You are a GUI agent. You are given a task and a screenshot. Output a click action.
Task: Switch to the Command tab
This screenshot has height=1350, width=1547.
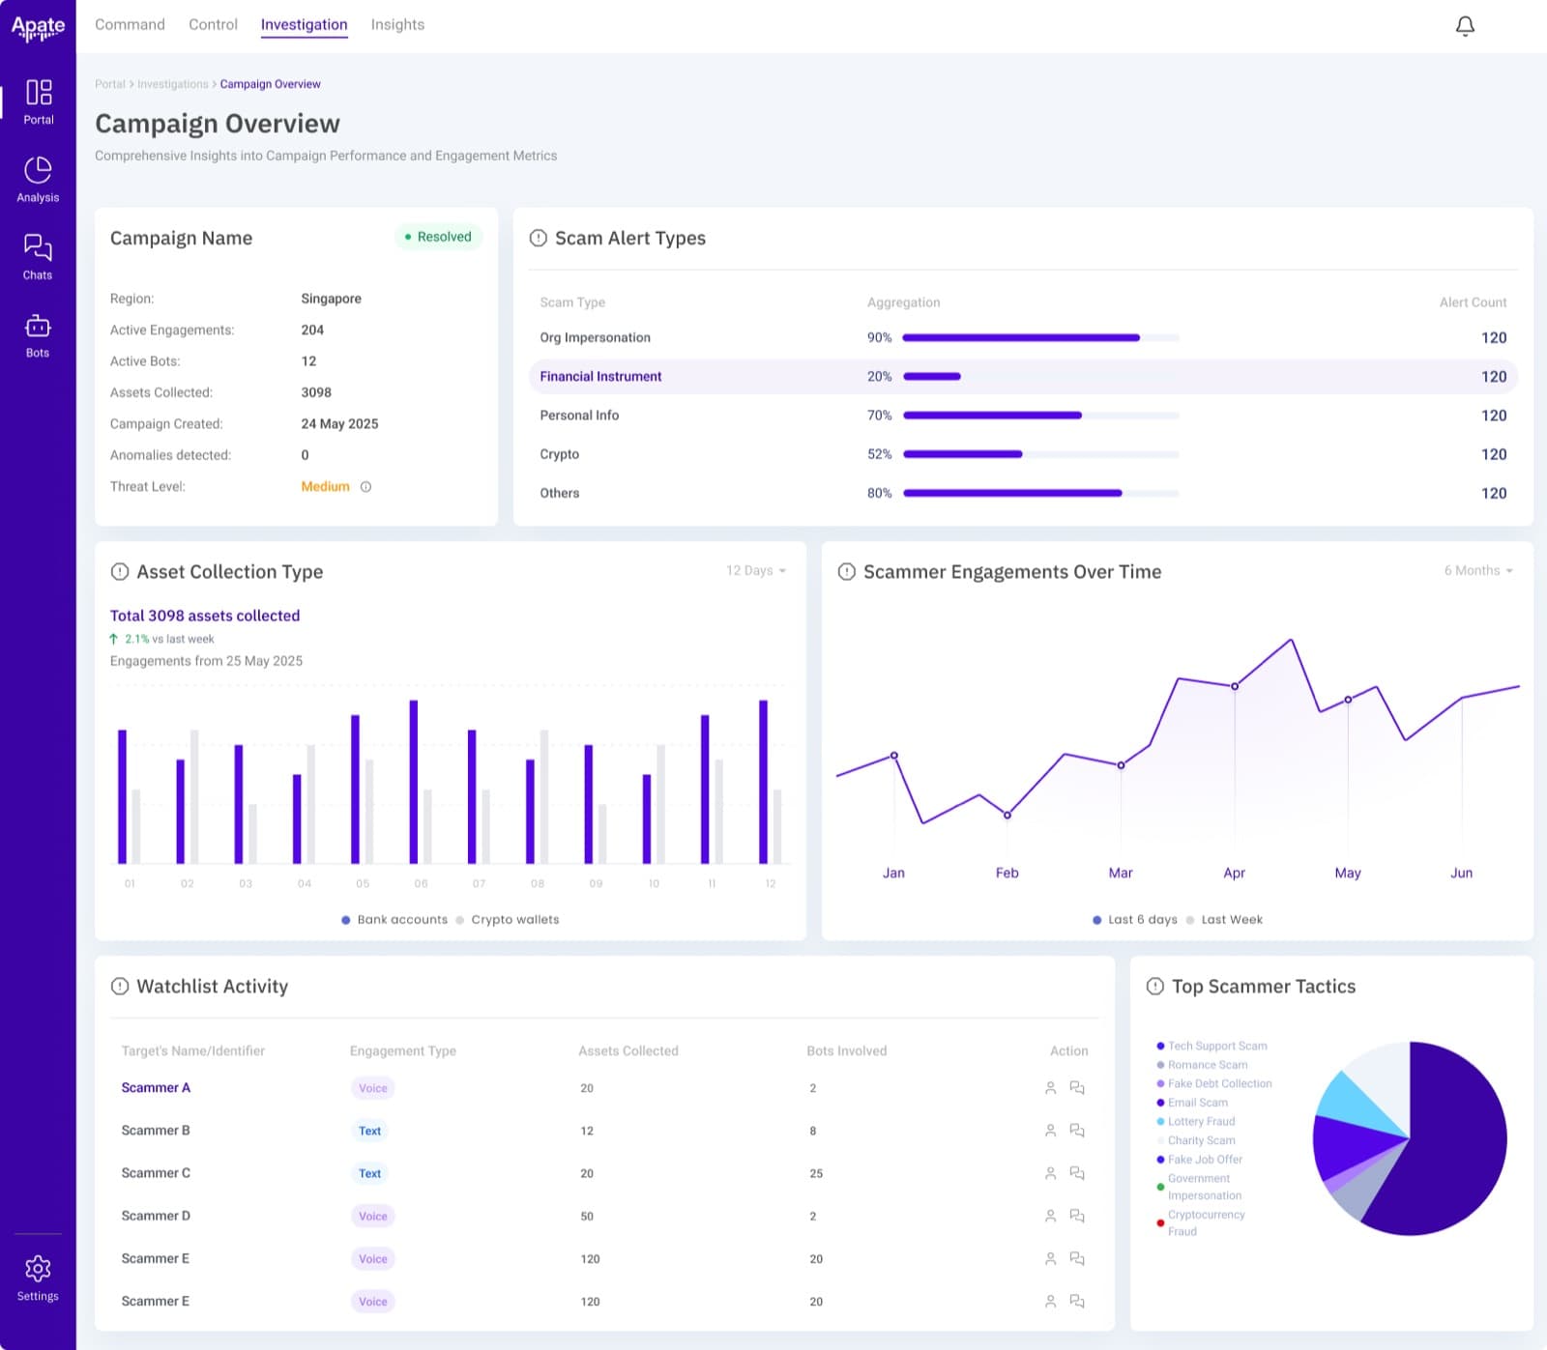130,24
